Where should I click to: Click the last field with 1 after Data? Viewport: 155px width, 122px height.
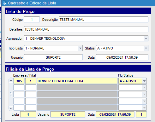click(141, 114)
